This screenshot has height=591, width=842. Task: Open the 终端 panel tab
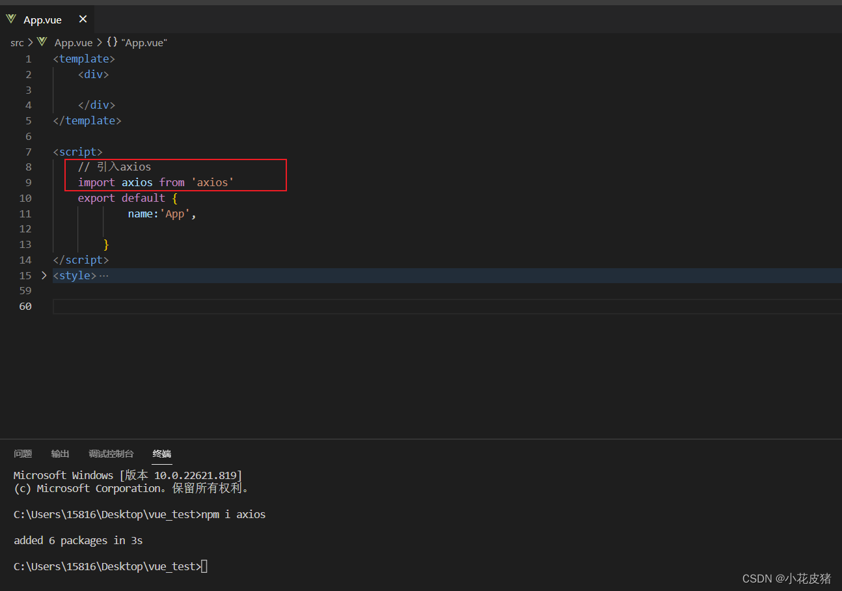click(x=162, y=454)
